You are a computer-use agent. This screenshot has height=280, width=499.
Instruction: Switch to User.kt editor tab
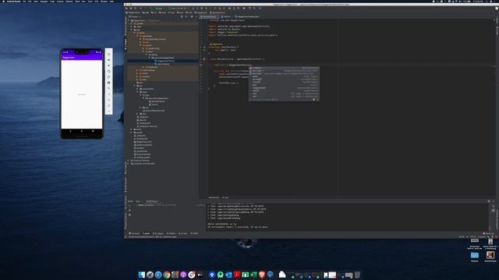pyautogui.click(x=226, y=16)
